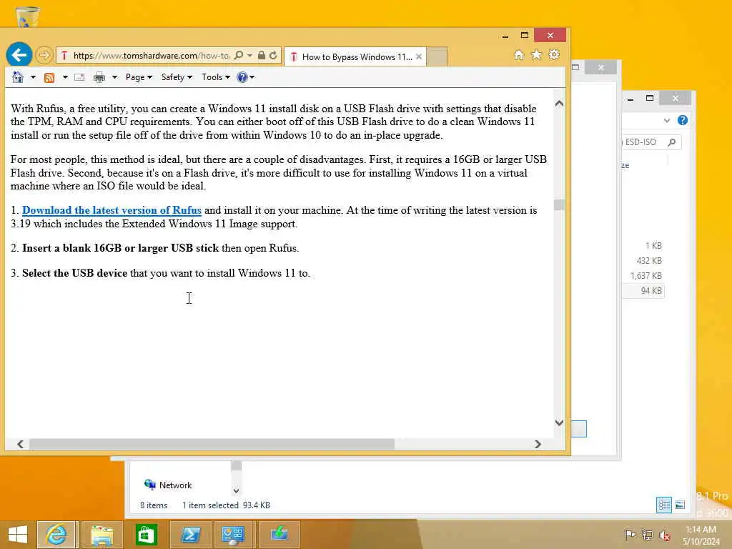Open File Explorer from the taskbar

tap(102, 535)
